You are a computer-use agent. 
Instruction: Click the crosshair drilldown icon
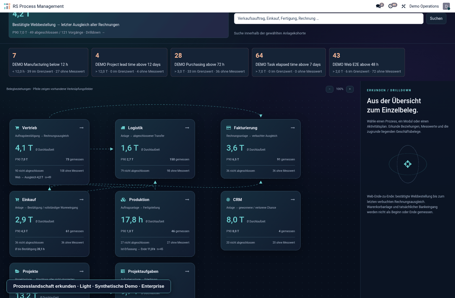click(x=408, y=164)
